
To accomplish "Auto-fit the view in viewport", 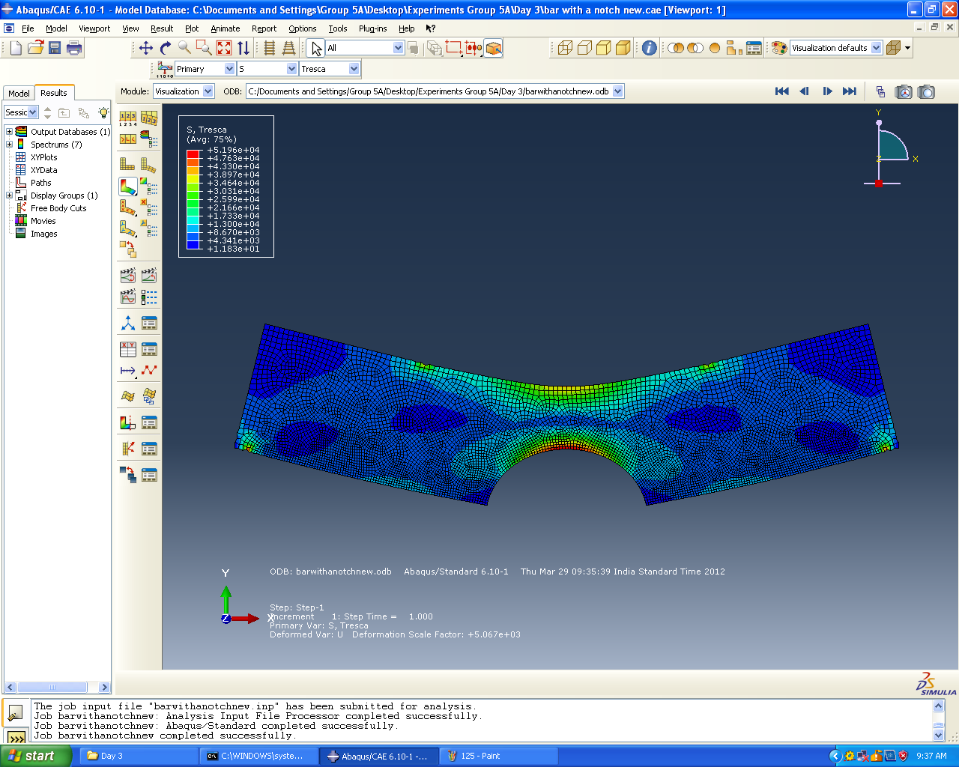I will 224,48.
